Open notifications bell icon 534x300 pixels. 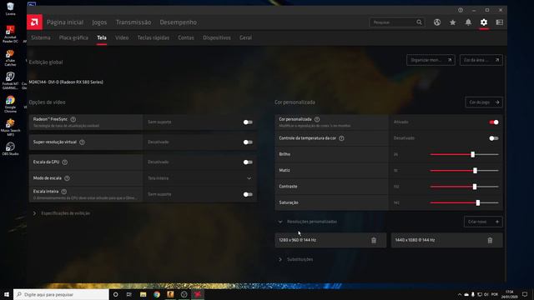coord(468,22)
